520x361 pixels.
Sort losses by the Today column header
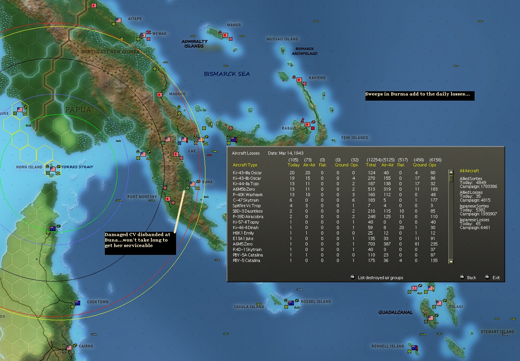click(293, 165)
